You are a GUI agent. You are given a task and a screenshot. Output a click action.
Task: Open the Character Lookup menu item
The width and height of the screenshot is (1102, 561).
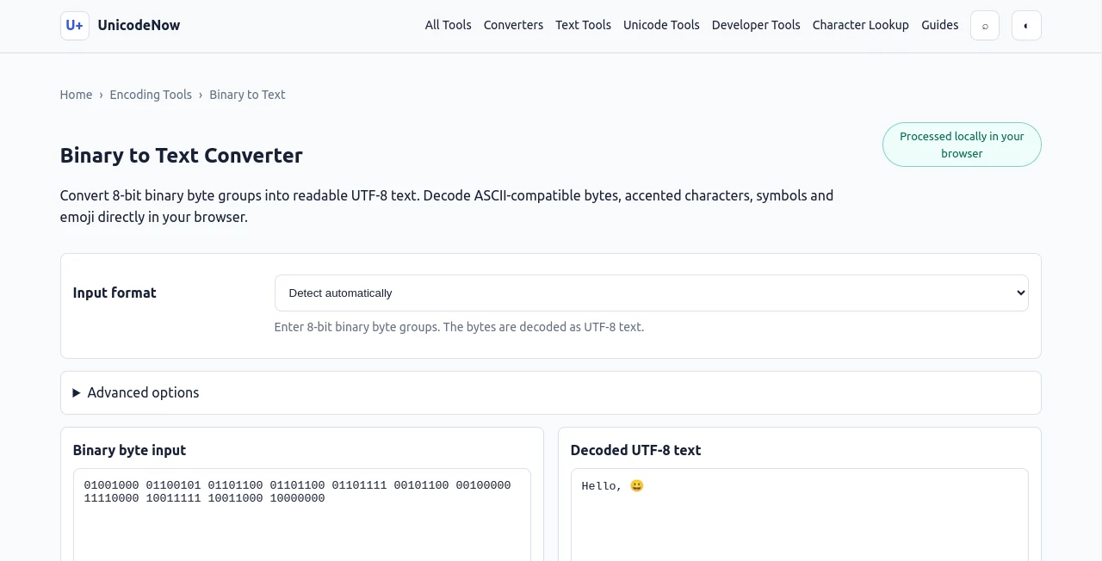(861, 25)
